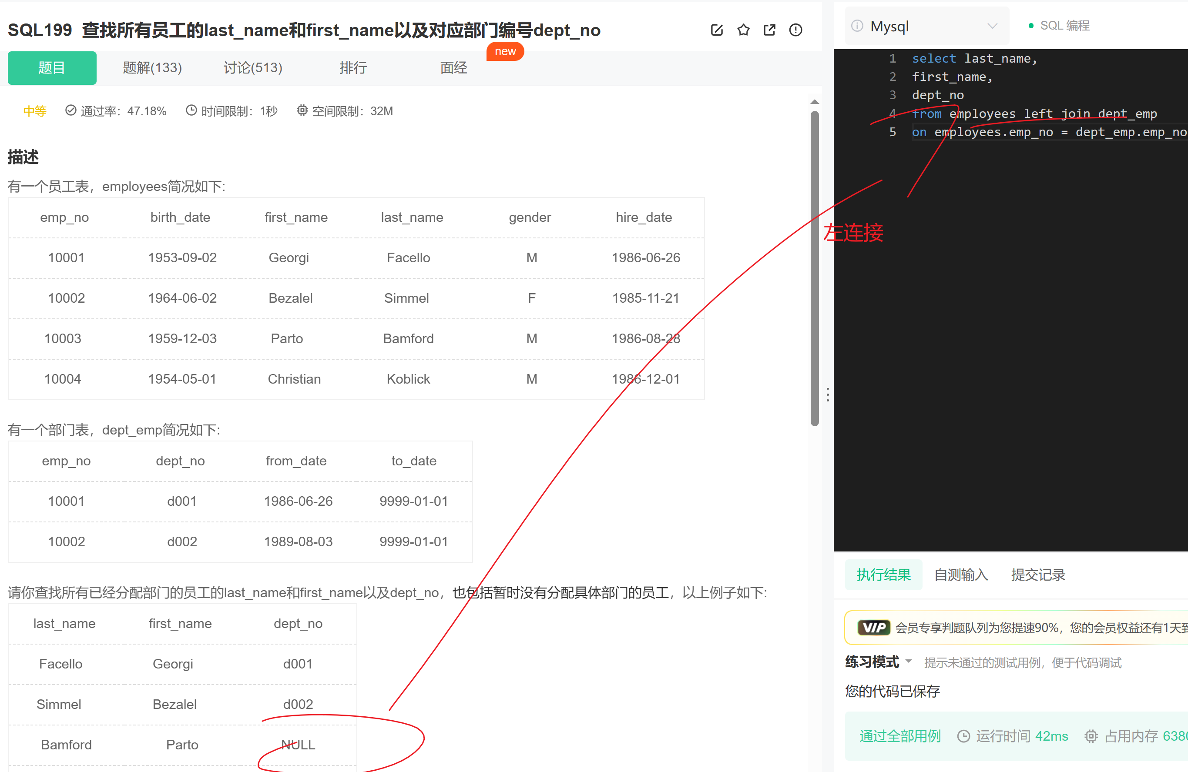Viewport: 1188px width, 772px height.
Task: Click the report issue exclamation icon
Action: [795, 30]
